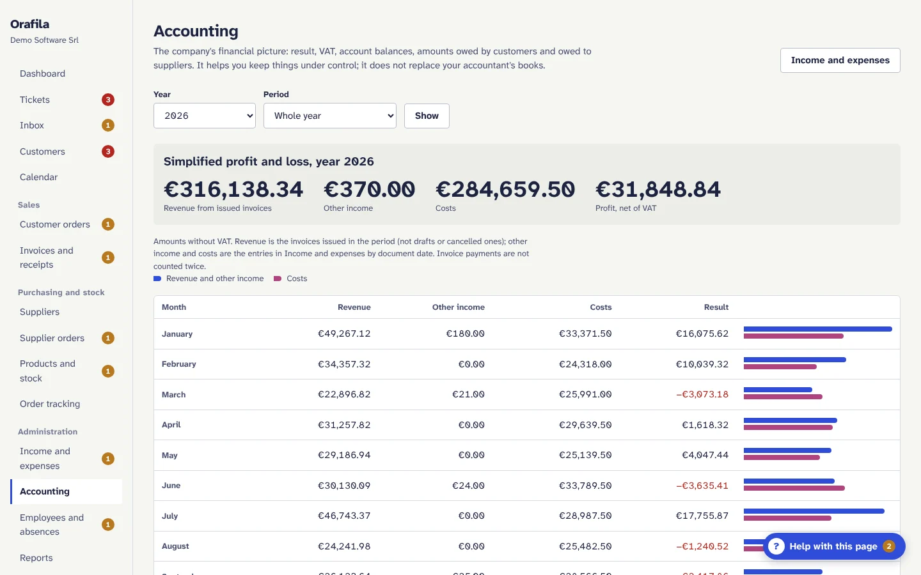921x575 pixels.
Task: Click the blue Revenue legend swatch
Action: 157,279
